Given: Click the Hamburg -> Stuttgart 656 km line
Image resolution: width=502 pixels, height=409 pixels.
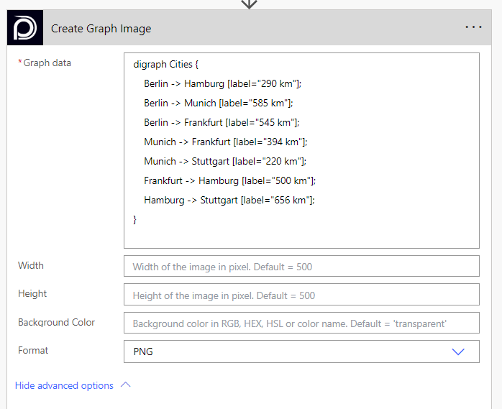Looking at the screenshot, I should click(x=229, y=200).
